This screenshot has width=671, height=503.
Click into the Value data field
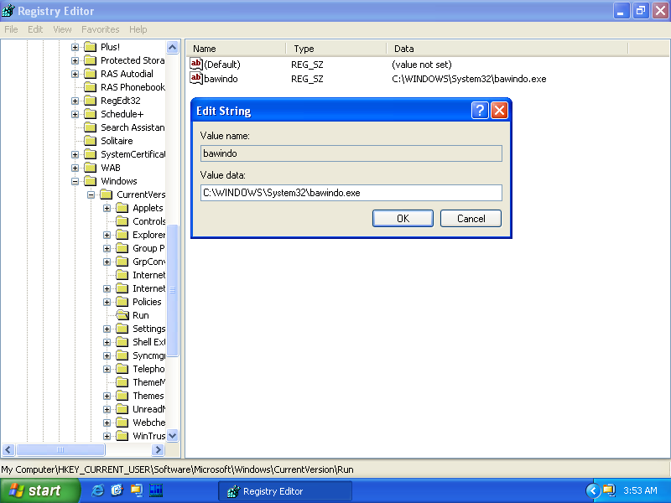(351, 193)
